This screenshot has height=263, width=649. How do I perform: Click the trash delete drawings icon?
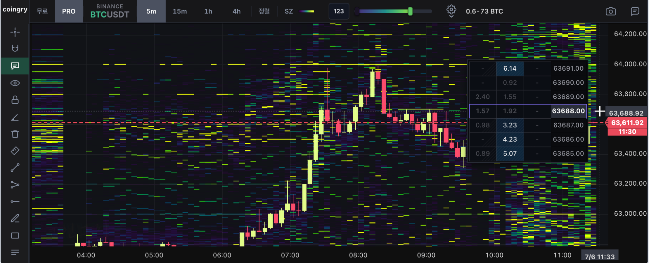click(15, 134)
